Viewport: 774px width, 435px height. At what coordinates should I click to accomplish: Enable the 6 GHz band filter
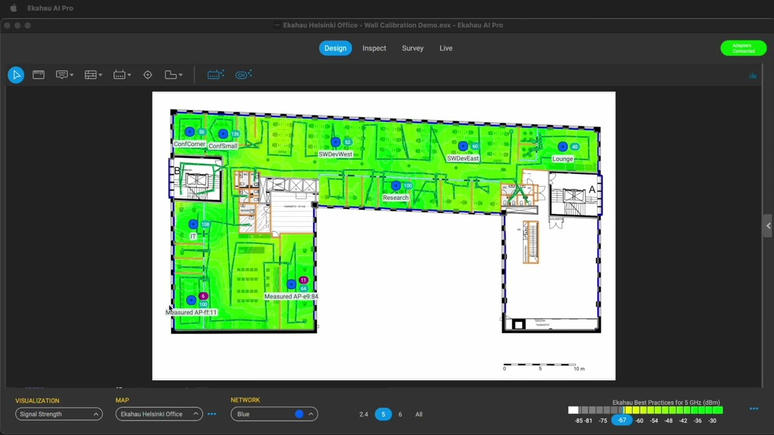(x=400, y=414)
